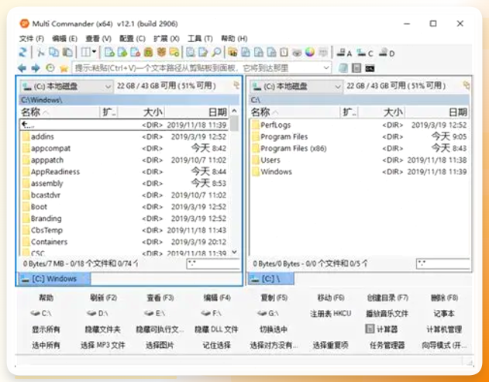Click the 注册表 HKCU button

(x=331, y=313)
